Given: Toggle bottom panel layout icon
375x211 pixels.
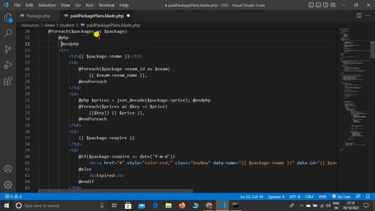Looking at the screenshot, I should tap(318, 5).
